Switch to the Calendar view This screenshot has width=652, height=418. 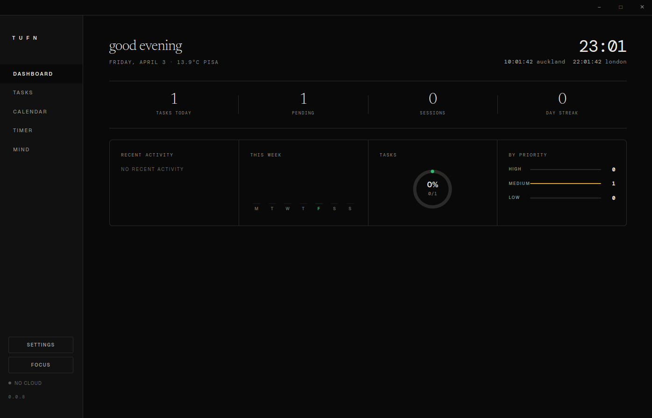30,112
